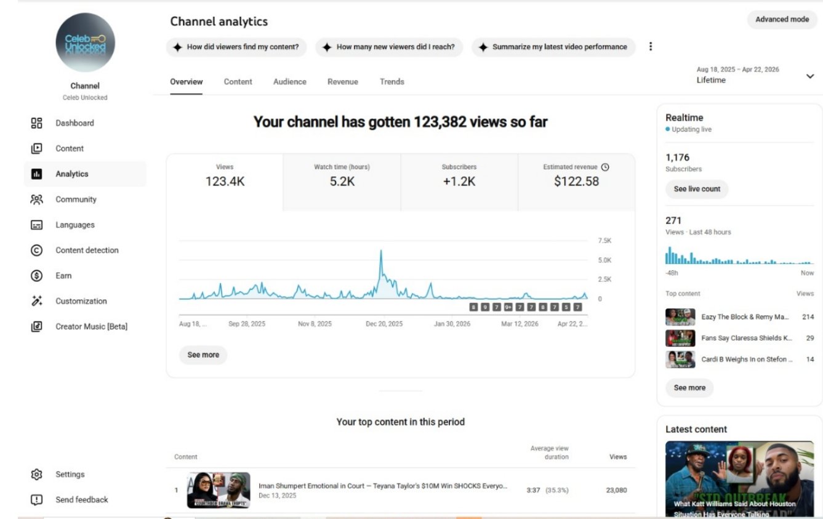Image resolution: width=823 pixels, height=519 pixels.
Task: Click the Community people icon
Action: click(x=36, y=199)
